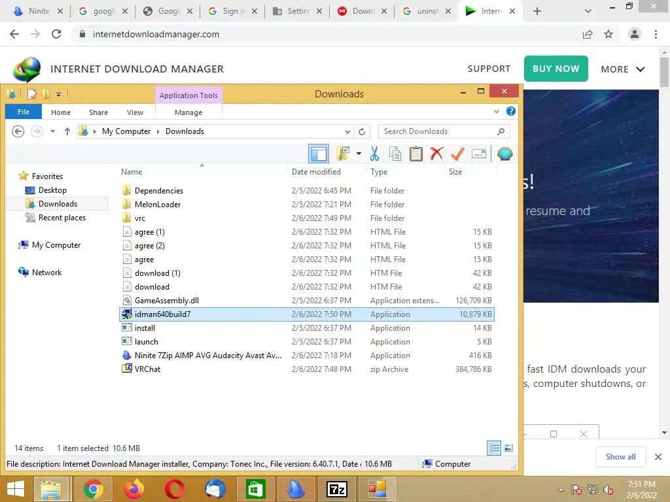Click the Search Downloads box
Viewport: 670px width, 502px height.
(444, 131)
